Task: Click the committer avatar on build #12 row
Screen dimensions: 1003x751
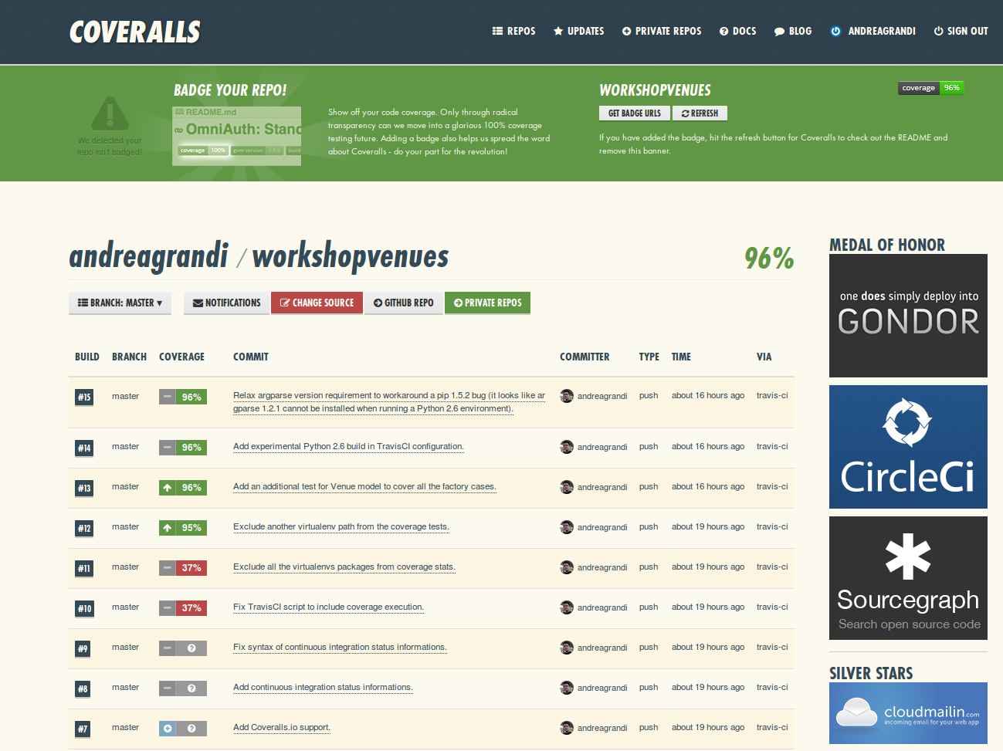Action: 567,527
